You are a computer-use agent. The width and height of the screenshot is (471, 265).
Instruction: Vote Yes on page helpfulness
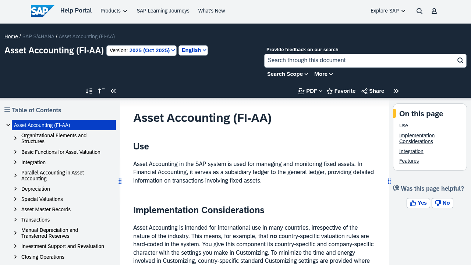pyautogui.click(x=418, y=203)
